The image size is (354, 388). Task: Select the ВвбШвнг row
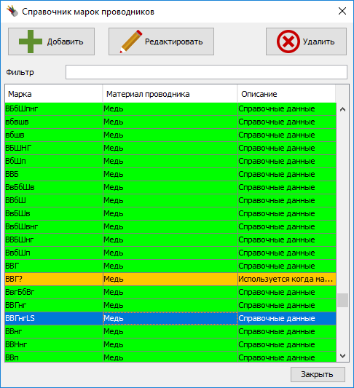click(x=170, y=226)
